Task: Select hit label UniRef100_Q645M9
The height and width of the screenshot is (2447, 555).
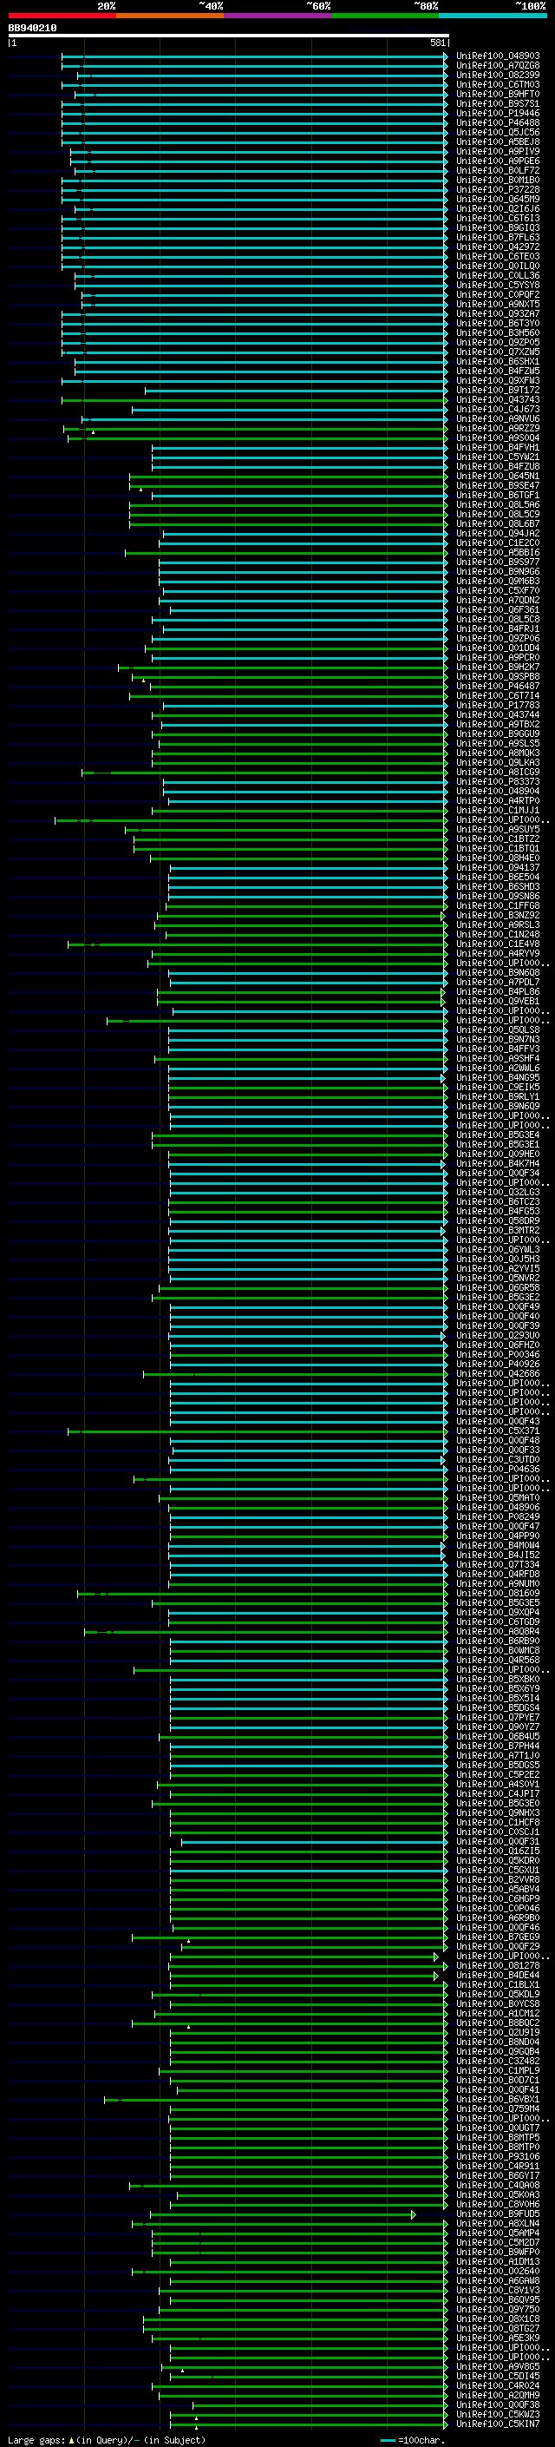Action: pos(498,200)
